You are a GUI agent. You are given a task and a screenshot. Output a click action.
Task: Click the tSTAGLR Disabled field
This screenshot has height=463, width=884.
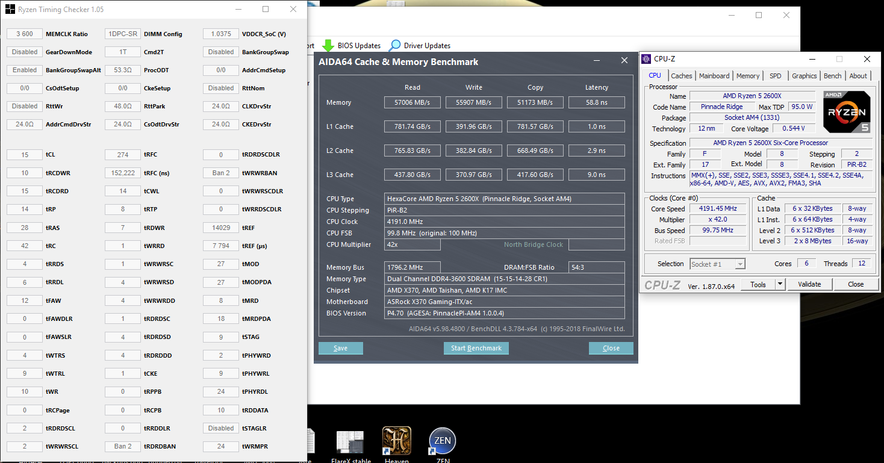(220, 428)
